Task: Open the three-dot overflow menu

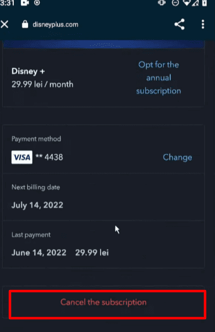Action: coord(203,24)
